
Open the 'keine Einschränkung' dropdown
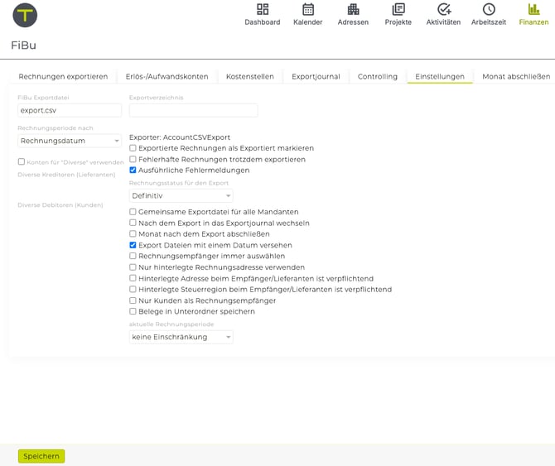click(181, 337)
